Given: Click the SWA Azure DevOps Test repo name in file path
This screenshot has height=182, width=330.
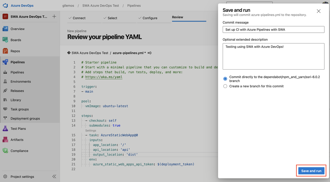Looking at the screenshot, I should tap(90, 53).
